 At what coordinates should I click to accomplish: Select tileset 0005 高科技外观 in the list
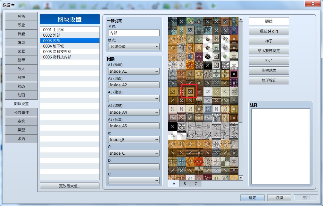click(x=70, y=51)
